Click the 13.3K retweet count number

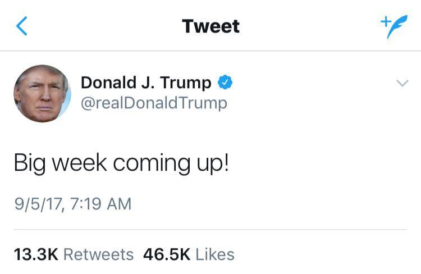pyautogui.click(x=36, y=254)
